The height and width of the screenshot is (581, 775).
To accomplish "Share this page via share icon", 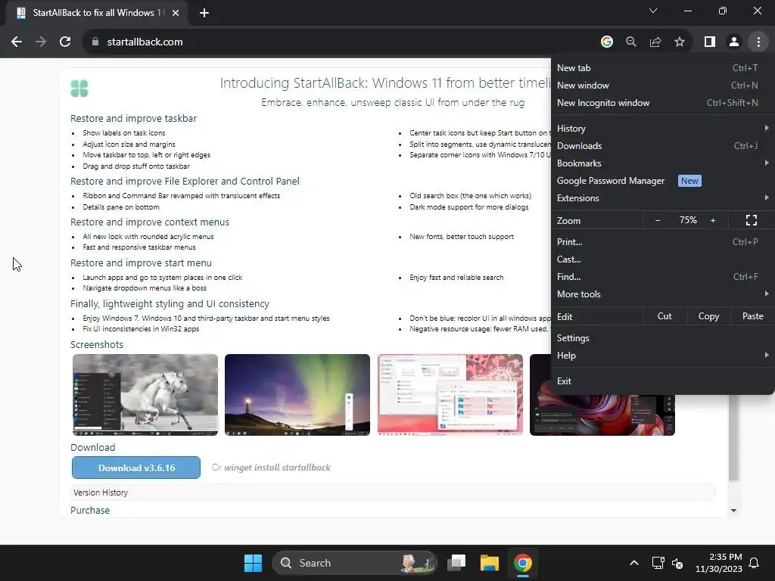I will [655, 42].
